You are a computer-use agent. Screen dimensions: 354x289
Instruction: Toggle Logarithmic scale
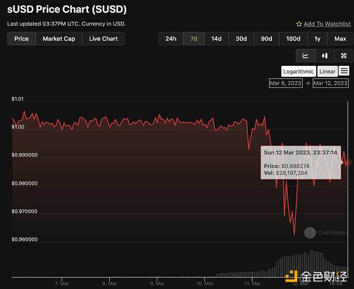299,71
